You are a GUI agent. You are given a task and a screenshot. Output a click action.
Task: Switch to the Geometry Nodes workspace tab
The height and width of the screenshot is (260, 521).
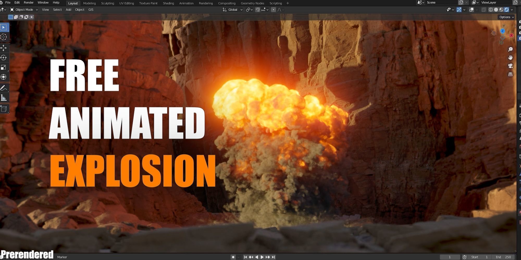pyautogui.click(x=252, y=3)
